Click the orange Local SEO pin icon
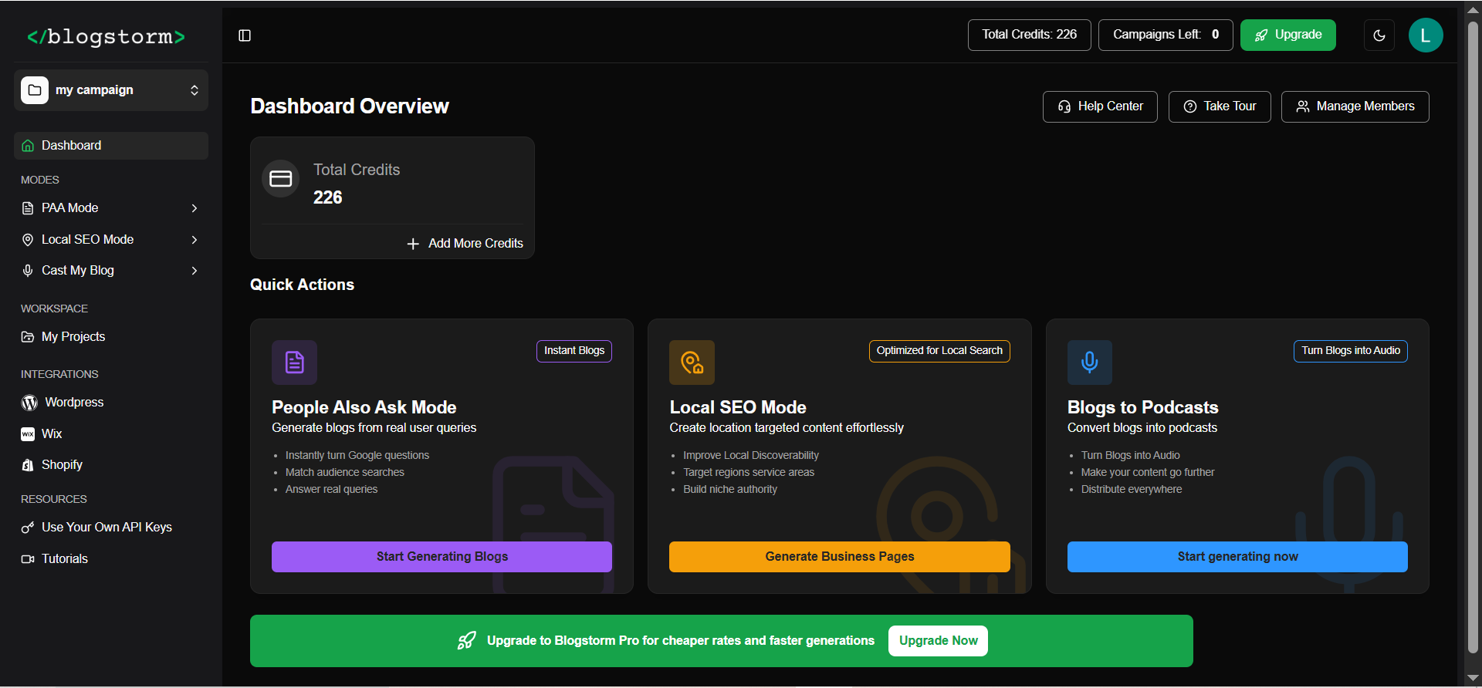 692,363
